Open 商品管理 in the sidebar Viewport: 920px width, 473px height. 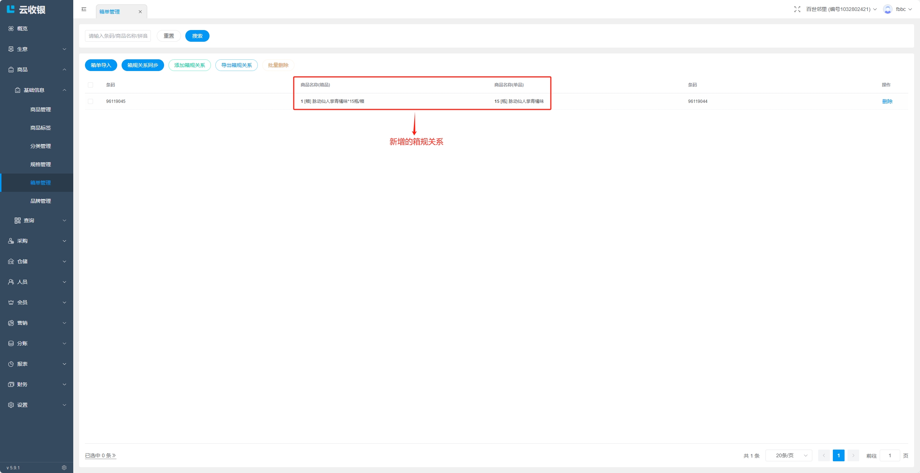[41, 109]
